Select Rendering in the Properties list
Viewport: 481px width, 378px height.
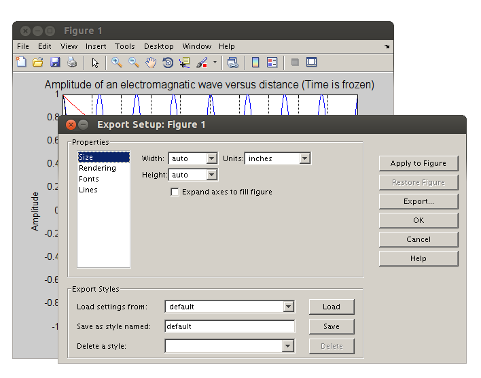pyautogui.click(x=104, y=168)
